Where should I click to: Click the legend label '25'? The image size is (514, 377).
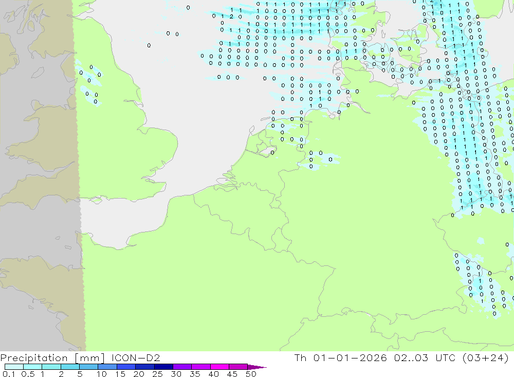click(158, 374)
